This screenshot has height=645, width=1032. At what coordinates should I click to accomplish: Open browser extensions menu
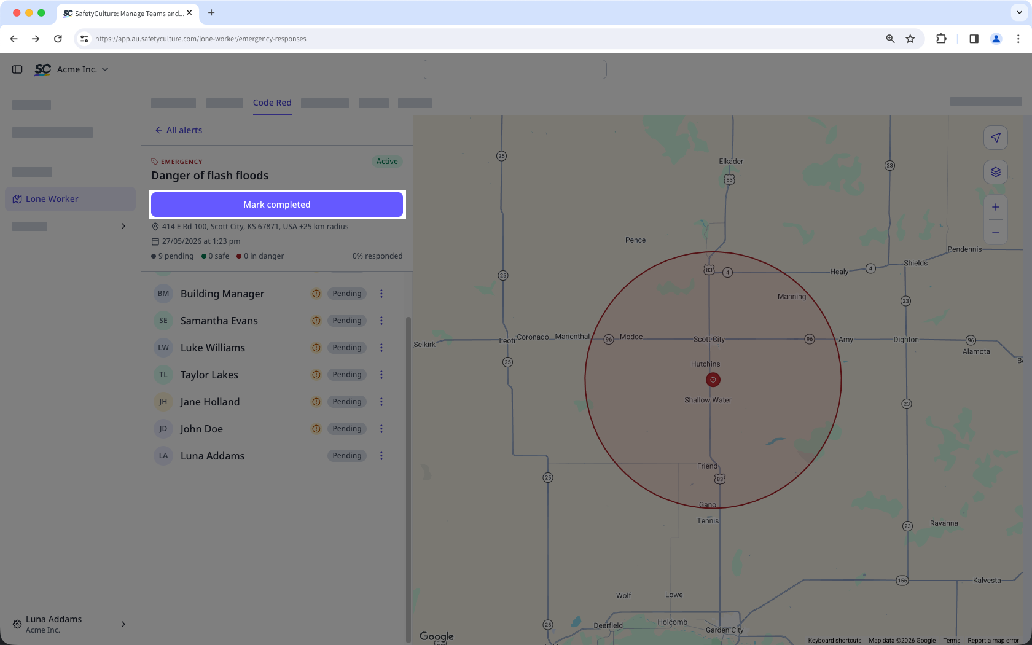click(941, 39)
